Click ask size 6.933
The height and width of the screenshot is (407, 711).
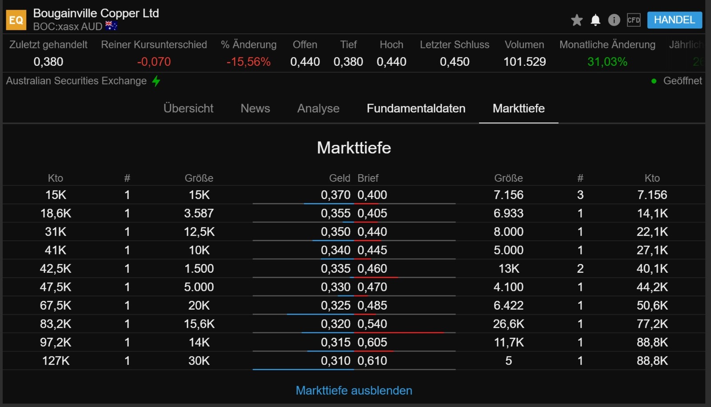(x=509, y=213)
